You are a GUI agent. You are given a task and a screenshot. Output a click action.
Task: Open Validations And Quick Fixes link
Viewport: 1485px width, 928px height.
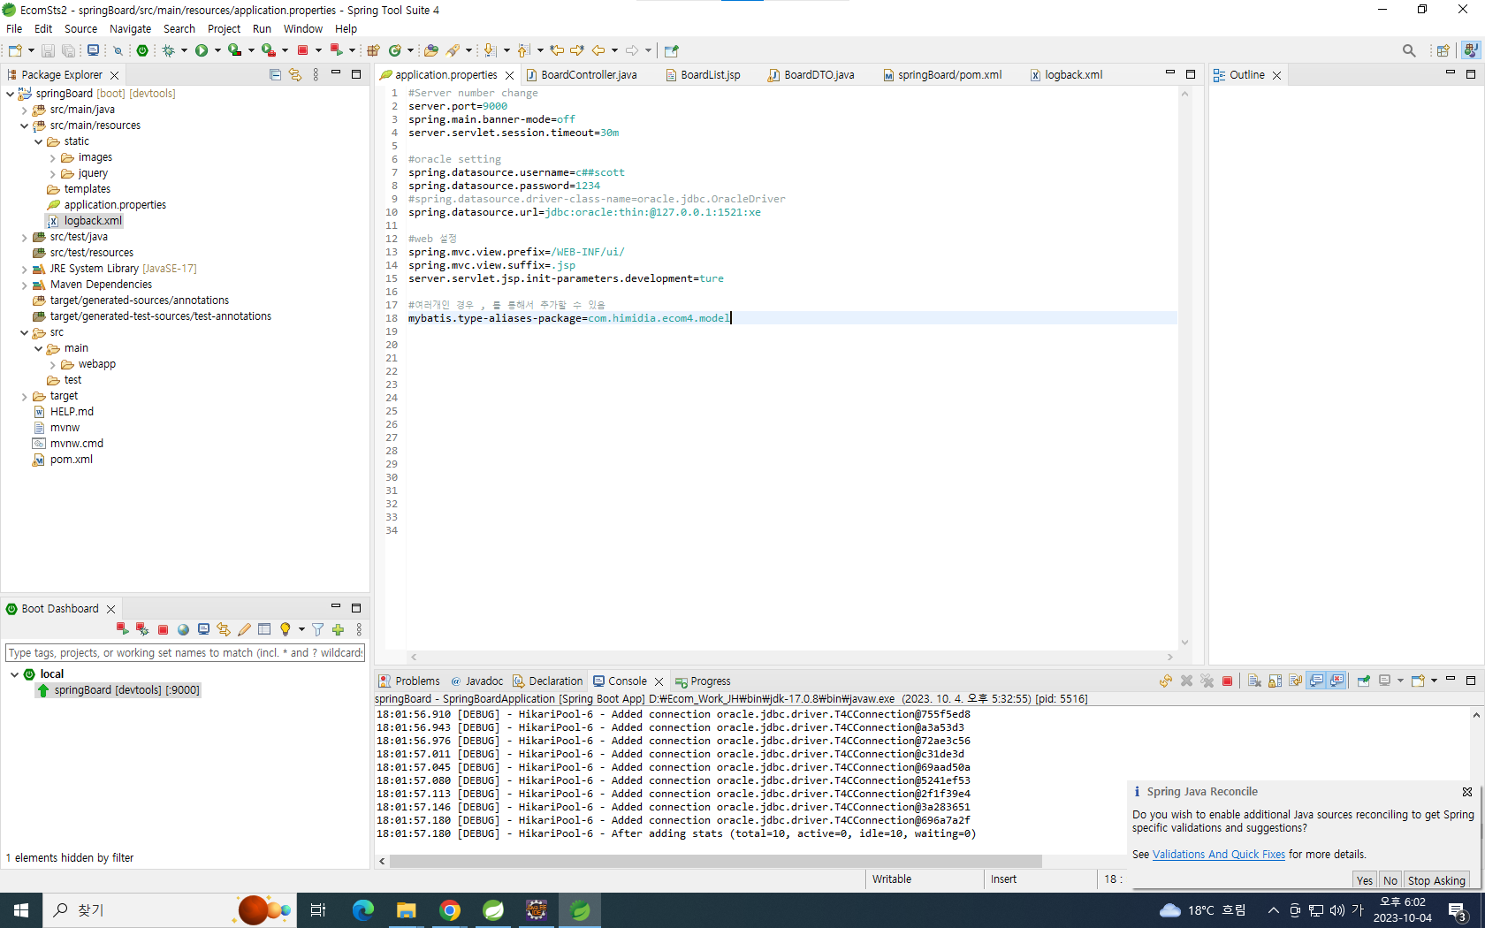(1218, 855)
